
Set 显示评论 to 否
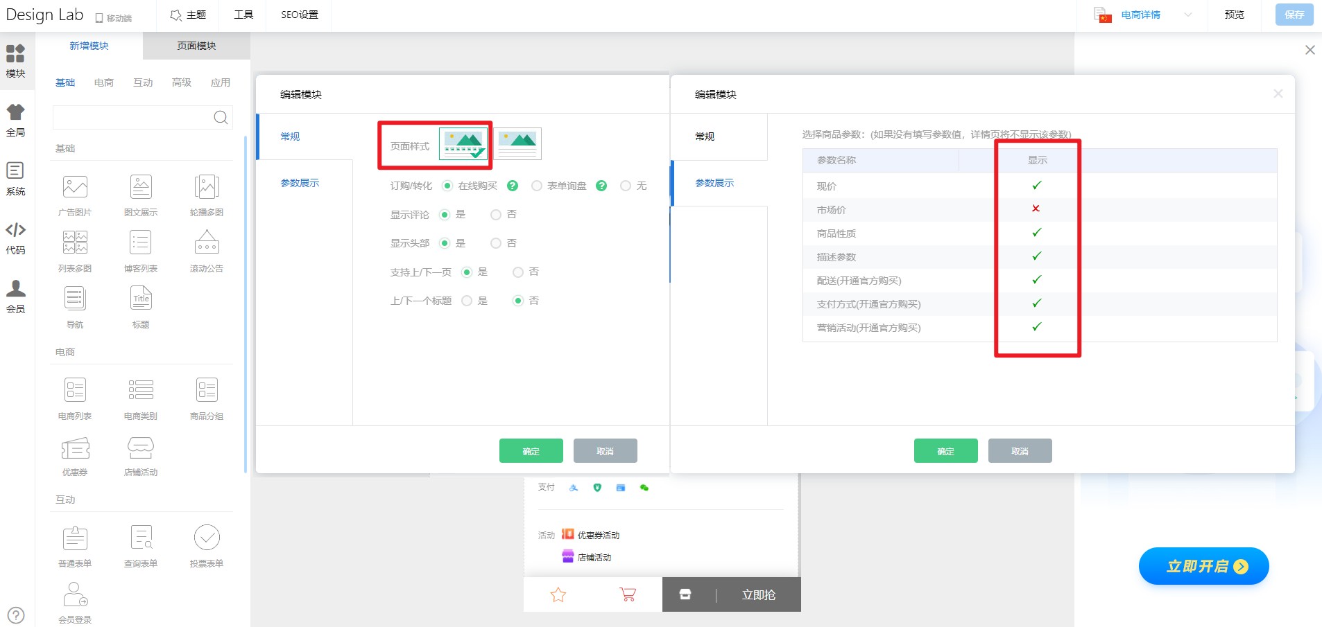[496, 215]
